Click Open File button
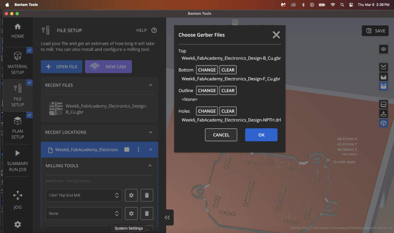 pos(62,67)
